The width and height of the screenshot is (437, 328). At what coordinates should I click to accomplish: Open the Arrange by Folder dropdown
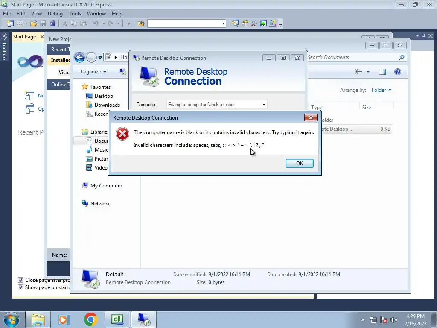381,90
